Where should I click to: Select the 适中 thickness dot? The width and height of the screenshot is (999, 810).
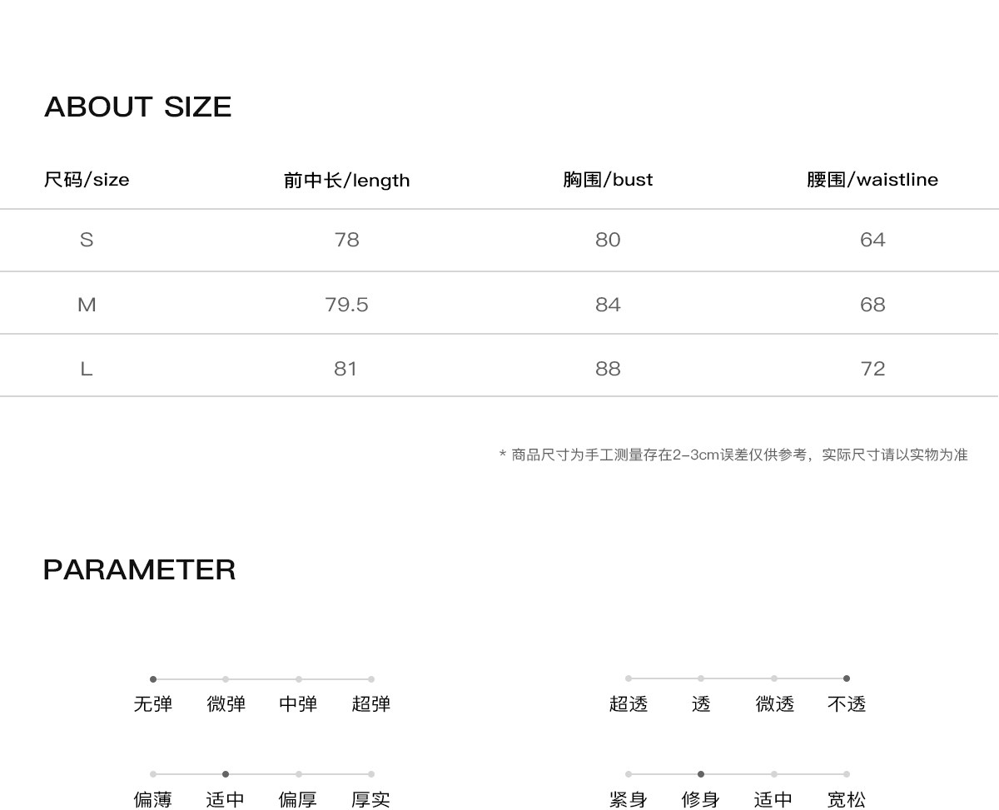tap(226, 774)
